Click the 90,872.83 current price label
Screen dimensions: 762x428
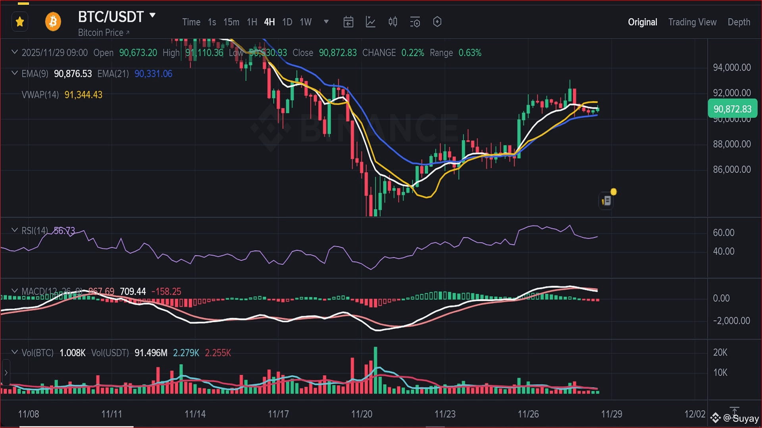click(x=732, y=109)
